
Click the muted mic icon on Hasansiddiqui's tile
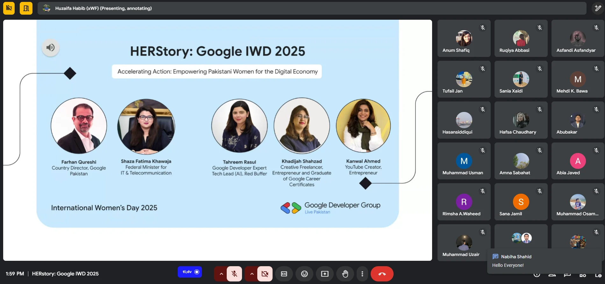483,109
